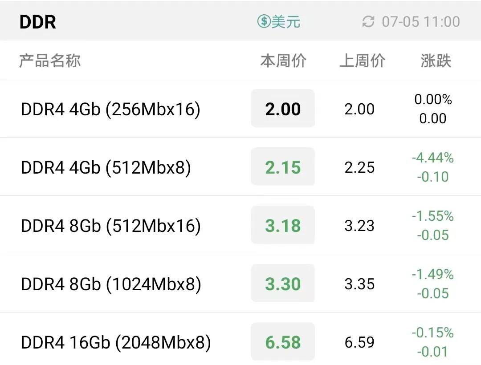Click the 本周价 column header
Screen dimensions: 481x365
[x=283, y=61]
